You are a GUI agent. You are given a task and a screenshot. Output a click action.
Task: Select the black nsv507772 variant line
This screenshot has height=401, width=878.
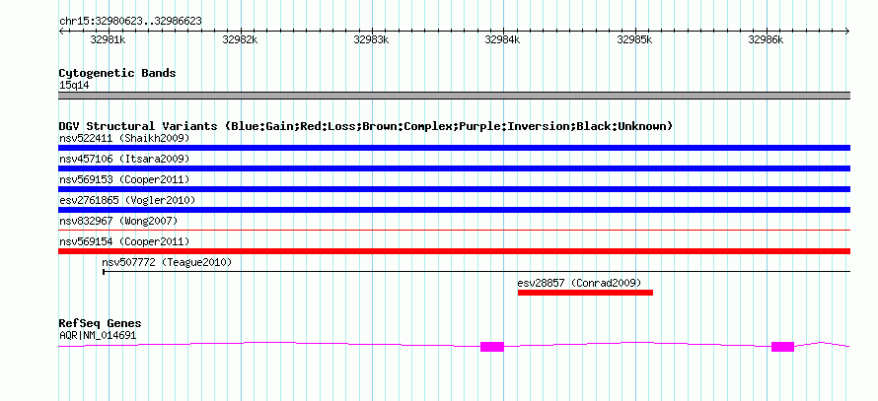476,272
